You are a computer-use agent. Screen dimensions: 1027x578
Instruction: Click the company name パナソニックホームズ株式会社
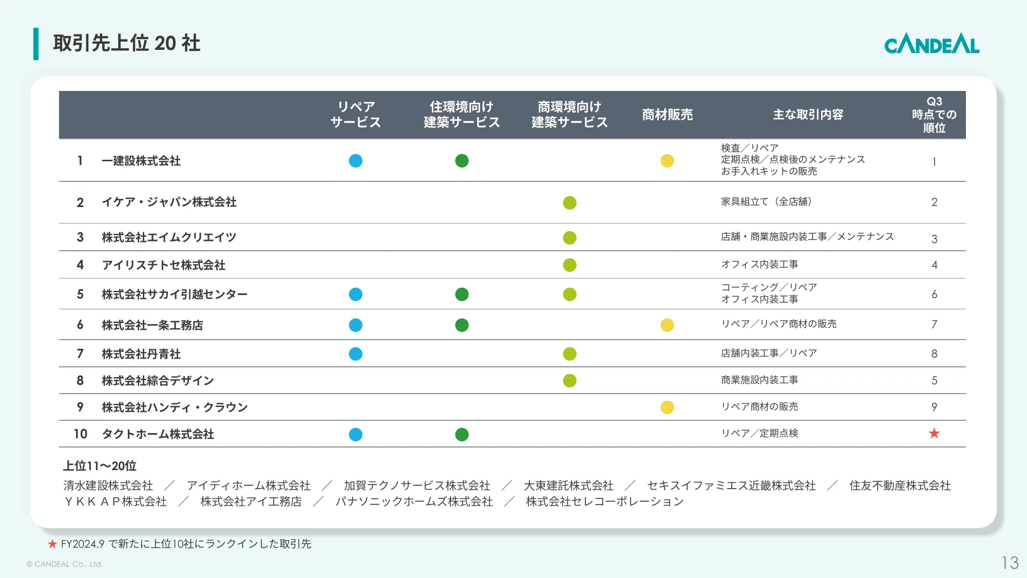(x=414, y=501)
